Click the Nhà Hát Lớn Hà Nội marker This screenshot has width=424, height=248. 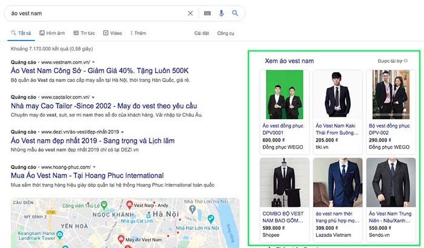pyautogui.click(x=211, y=219)
